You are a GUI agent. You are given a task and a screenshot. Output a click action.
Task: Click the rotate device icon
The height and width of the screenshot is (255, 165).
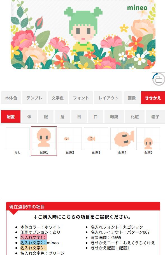click(x=159, y=79)
